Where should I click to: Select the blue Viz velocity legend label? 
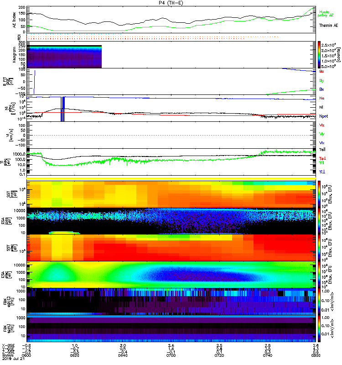322,143
